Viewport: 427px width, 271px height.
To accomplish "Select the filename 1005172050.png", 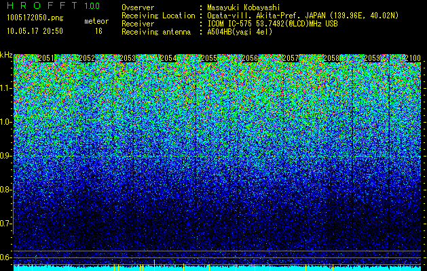I will coord(35,18).
